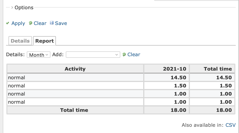239x133 pixels.
Task: Click the Total time column header
Action: (x=212, y=69)
